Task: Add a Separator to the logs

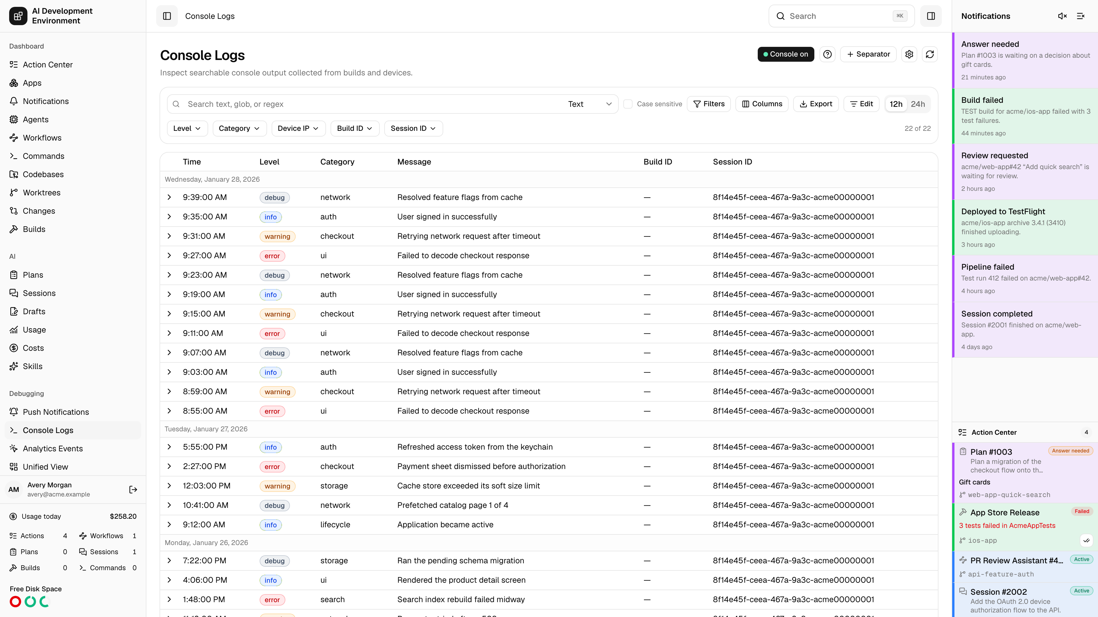Action: point(868,54)
